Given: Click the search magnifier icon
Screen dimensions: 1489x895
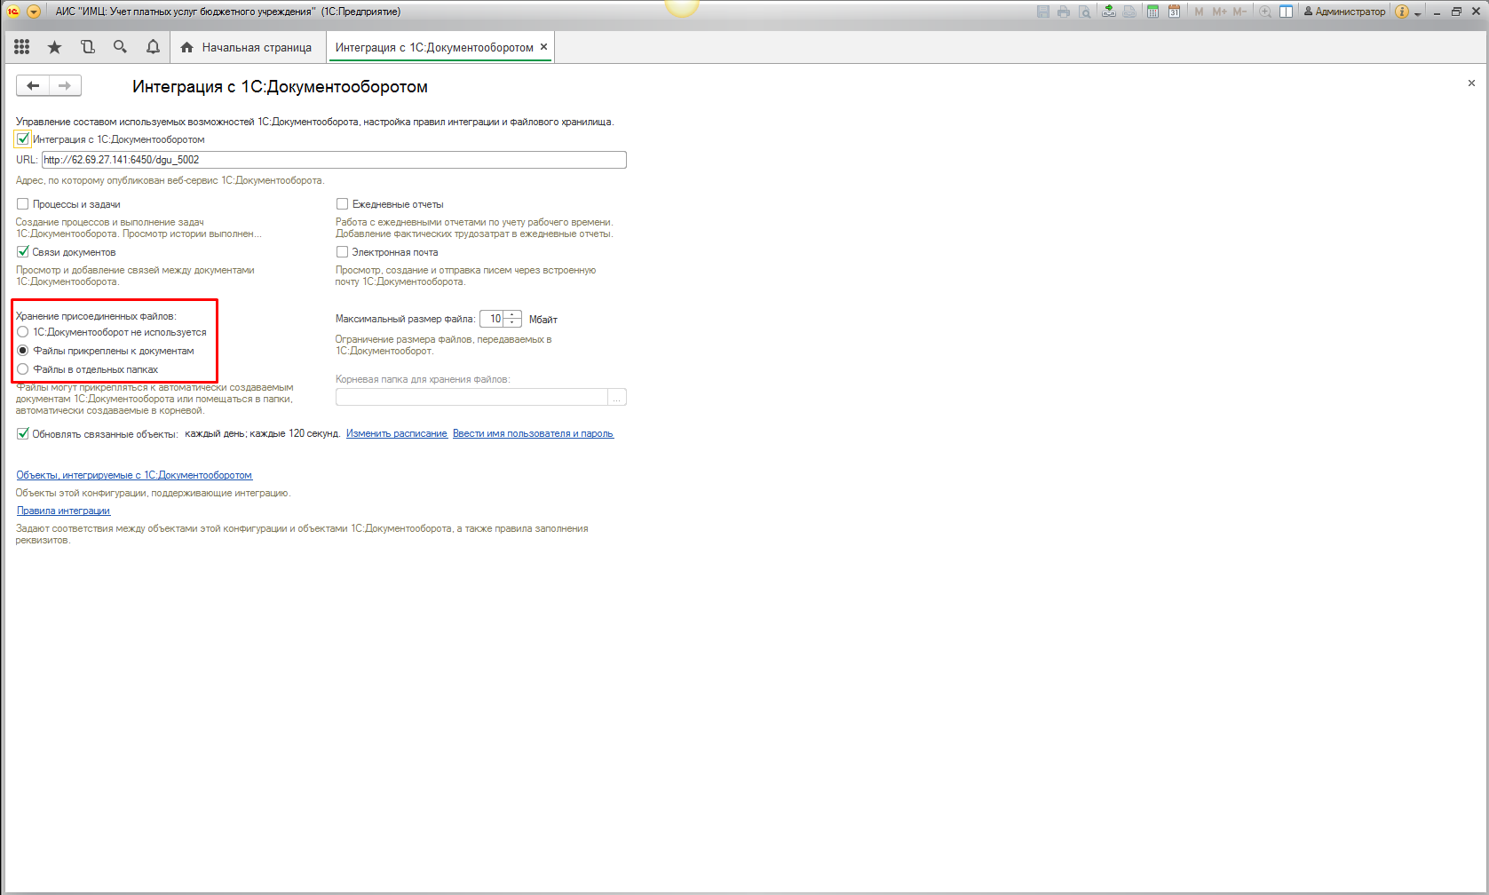Looking at the screenshot, I should 120,47.
